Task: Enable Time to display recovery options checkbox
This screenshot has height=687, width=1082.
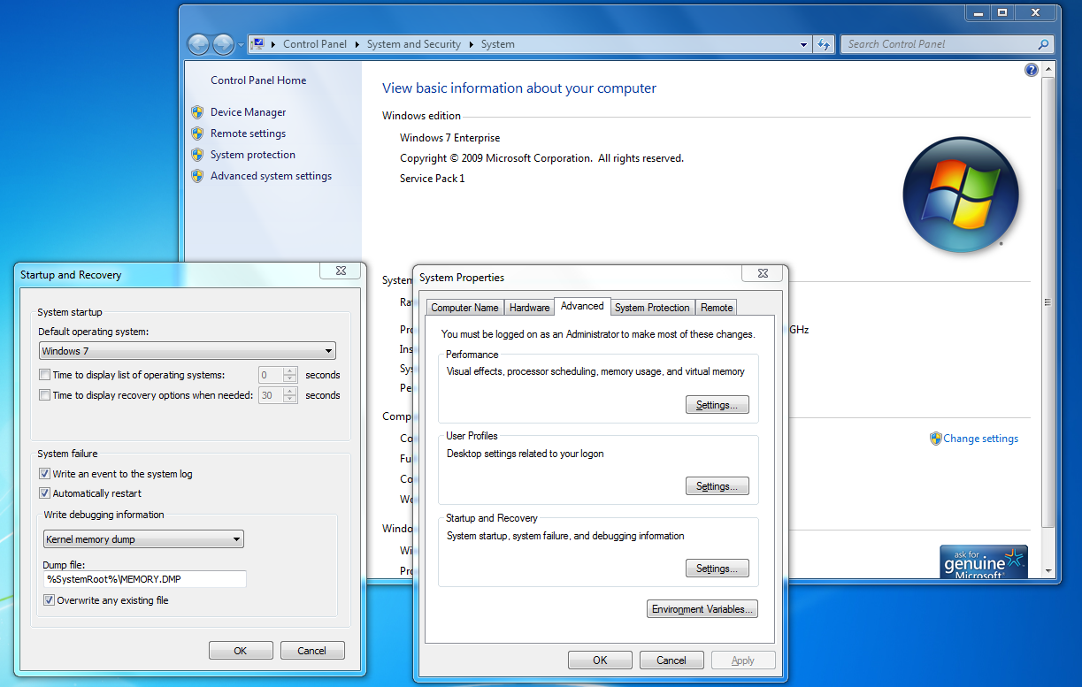Action: (x=45, y=395)
